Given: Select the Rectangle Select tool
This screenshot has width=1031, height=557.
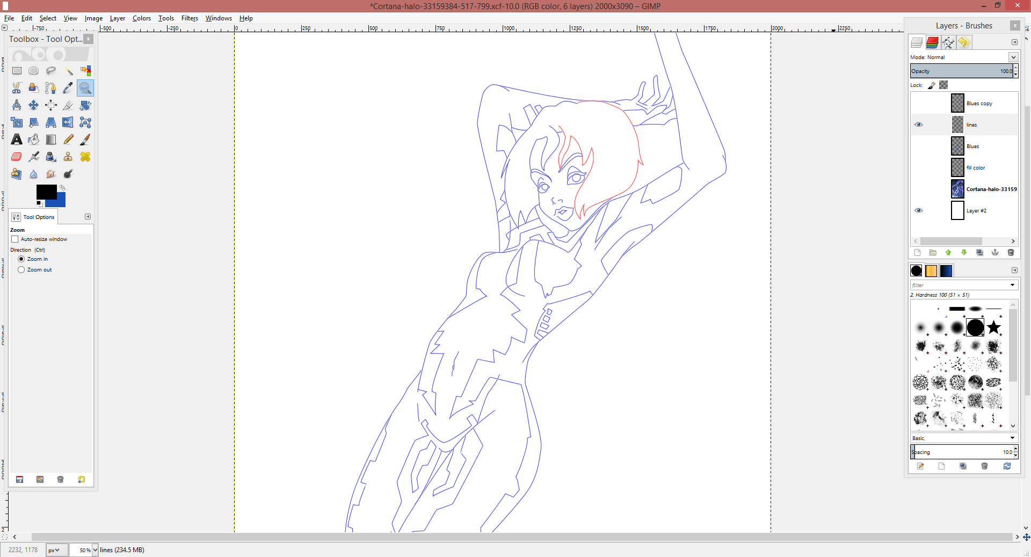Looking at the screenshot, I should click(x=17, y=71).
